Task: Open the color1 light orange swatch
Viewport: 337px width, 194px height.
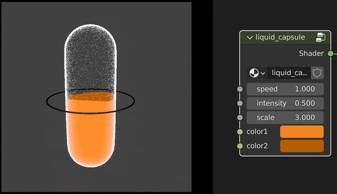Action: [302, 132]
